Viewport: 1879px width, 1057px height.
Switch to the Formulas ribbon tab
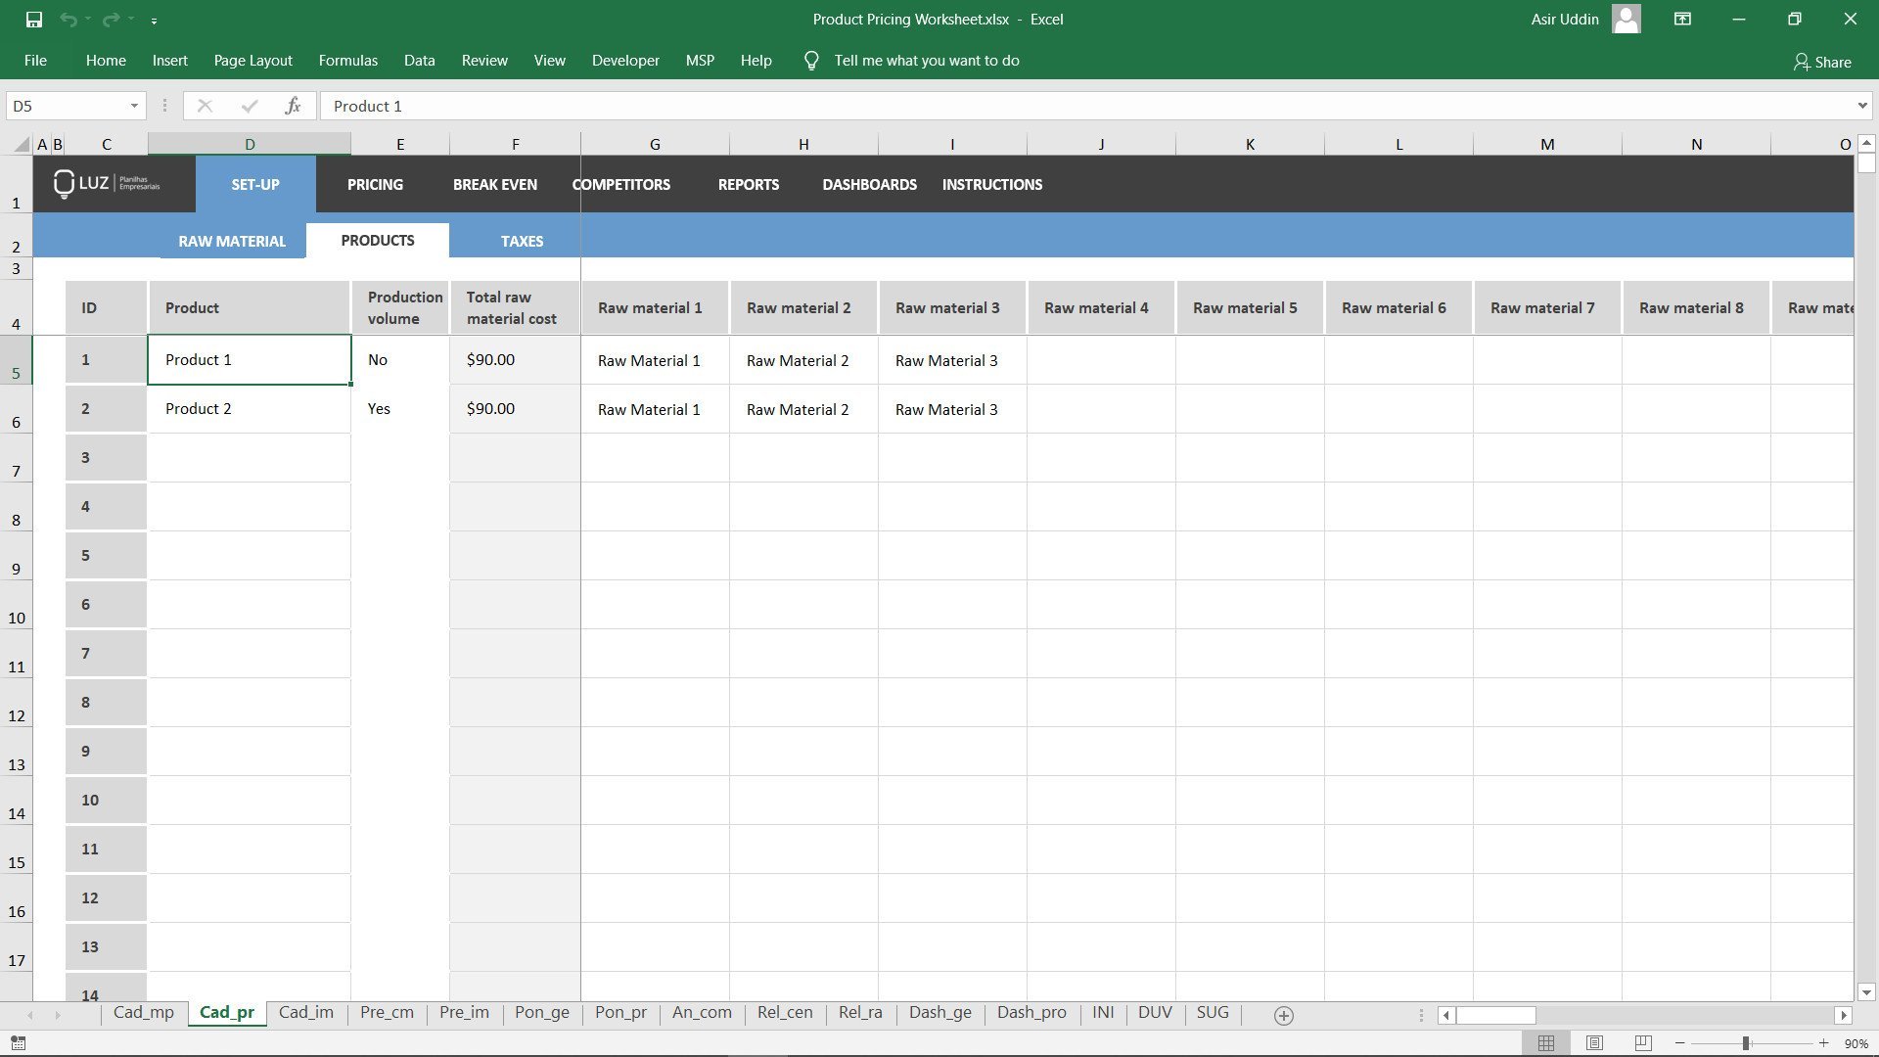[x=347, y=60]
